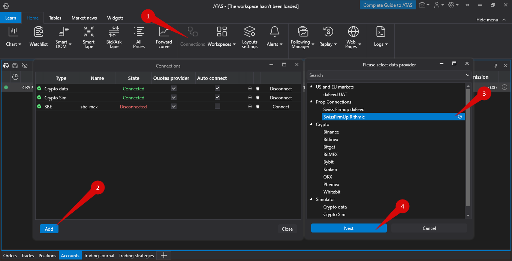Open the Watchlist tool

(39, 37)
